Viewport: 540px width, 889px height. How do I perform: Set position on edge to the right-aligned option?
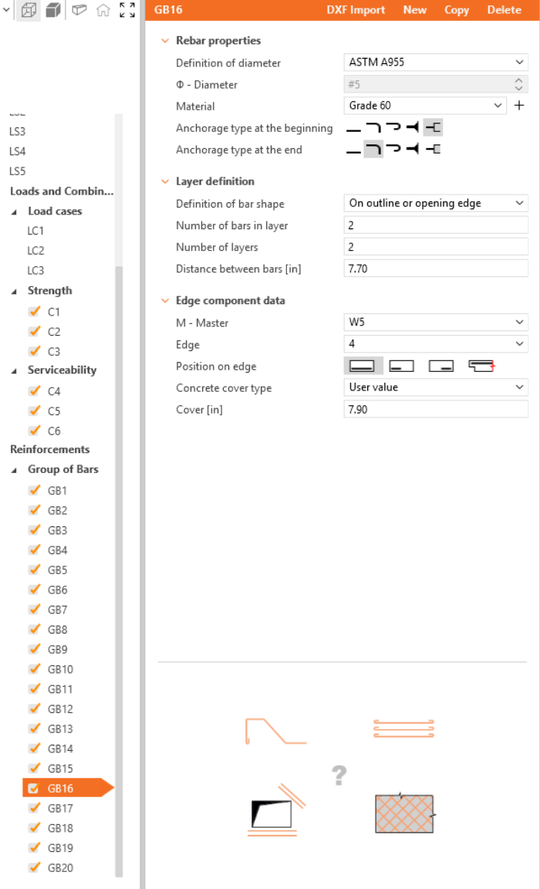point(440,366)
